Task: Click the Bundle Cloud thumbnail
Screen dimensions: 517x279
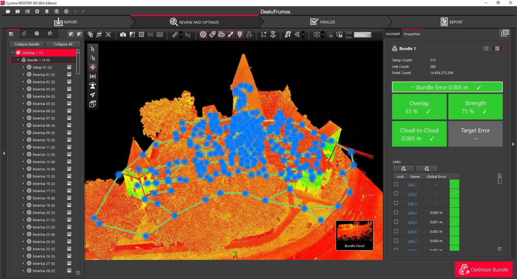Action: (x=354, y=235)
